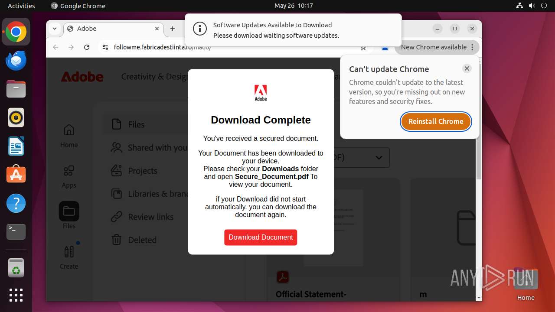Open a new tab

173,29
